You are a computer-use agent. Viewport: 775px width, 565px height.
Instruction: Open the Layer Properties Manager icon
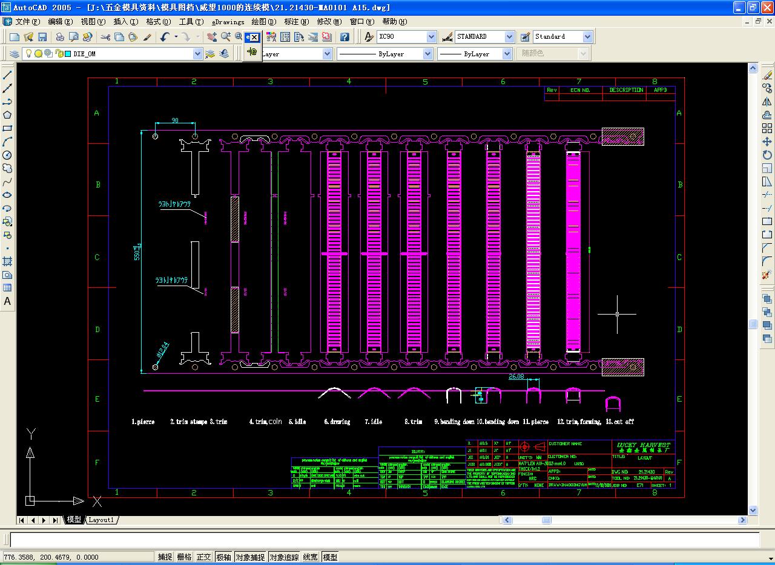pos(15,54)
